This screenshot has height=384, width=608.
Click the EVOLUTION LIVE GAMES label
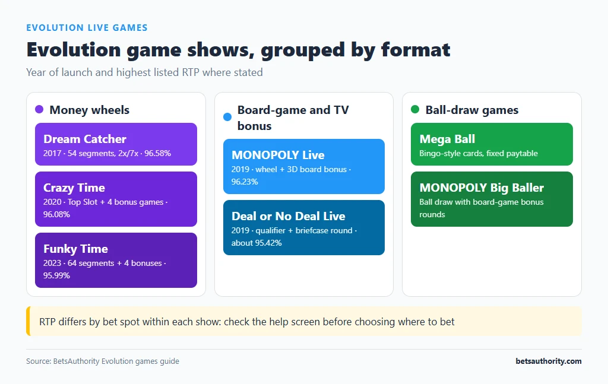pyautogui.click(x=87, y=28)
